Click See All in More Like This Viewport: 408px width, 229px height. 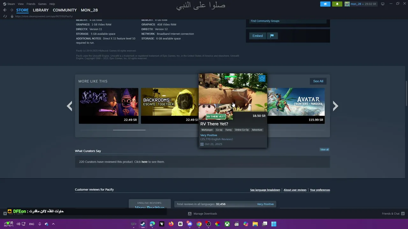coord(318,81)
